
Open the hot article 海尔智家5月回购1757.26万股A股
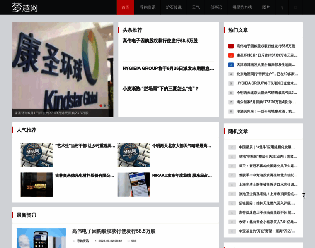tap(266, 102)
